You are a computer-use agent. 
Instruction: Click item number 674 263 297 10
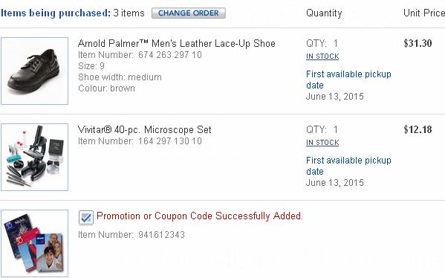(169, 55)
